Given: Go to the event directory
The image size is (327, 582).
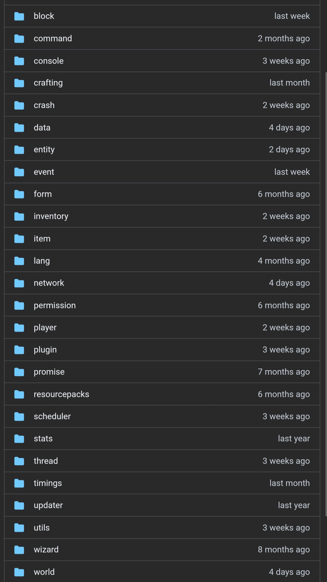Looking at the screenshot, I should click(x=44, y=172).
